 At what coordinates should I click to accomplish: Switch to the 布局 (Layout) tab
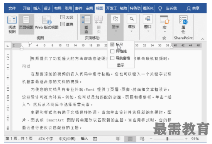[x=58, y=8]
